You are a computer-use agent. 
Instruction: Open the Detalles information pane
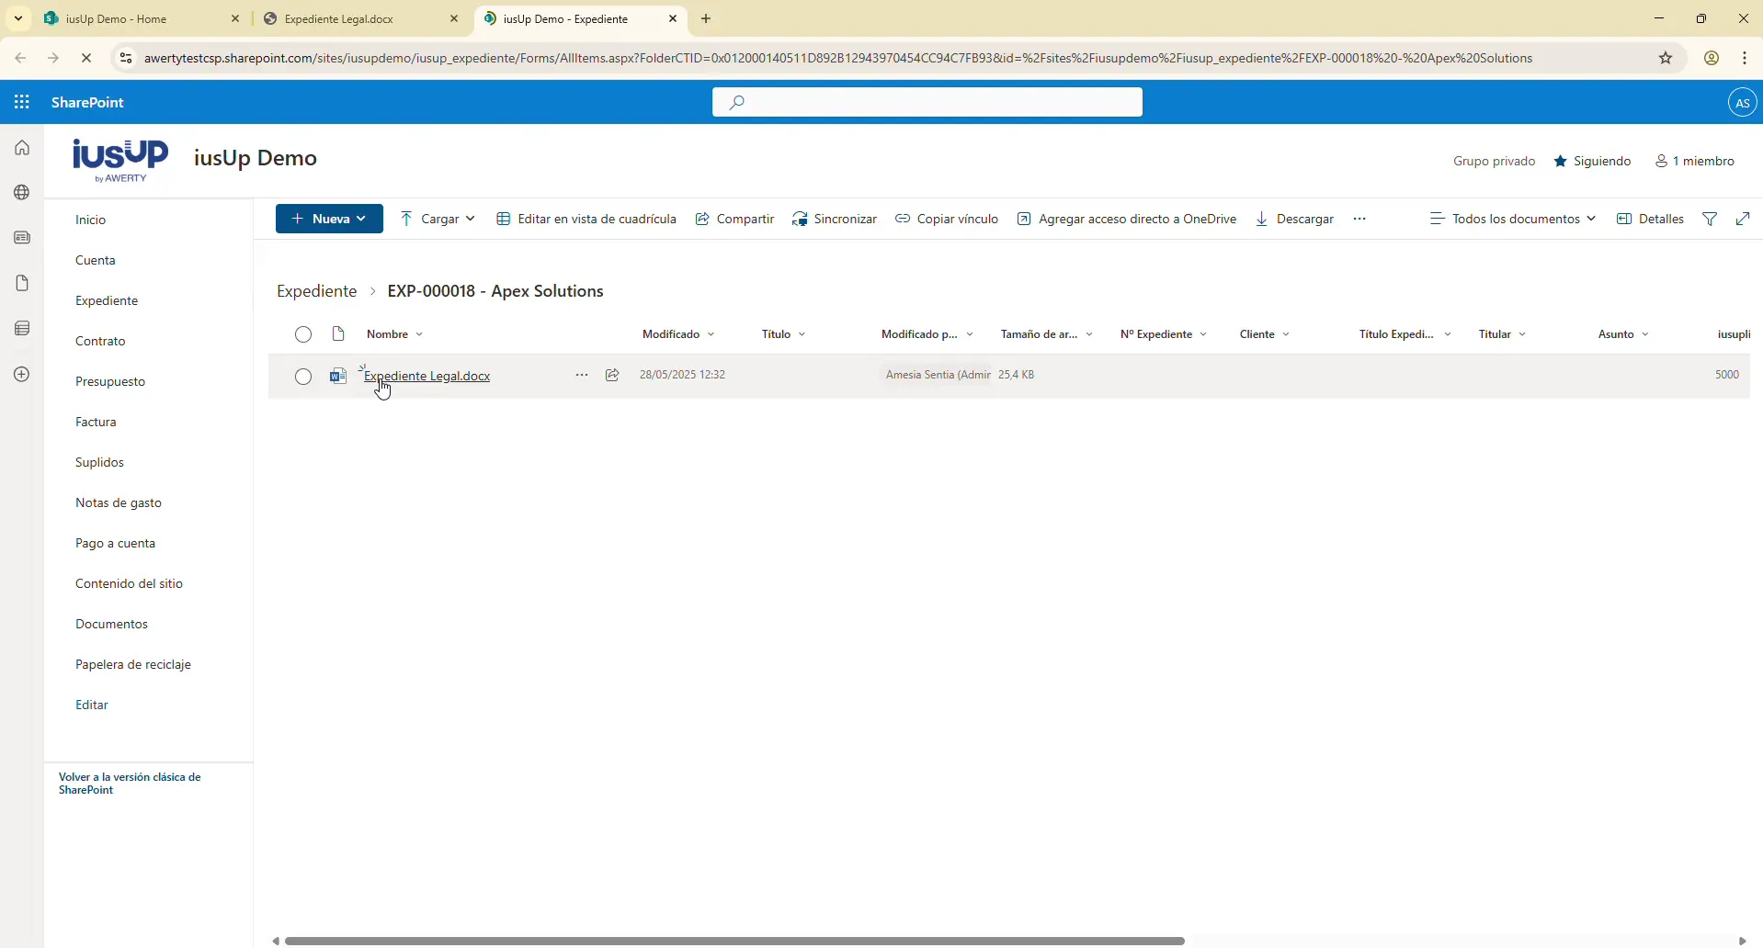(x=1651, y=219)
